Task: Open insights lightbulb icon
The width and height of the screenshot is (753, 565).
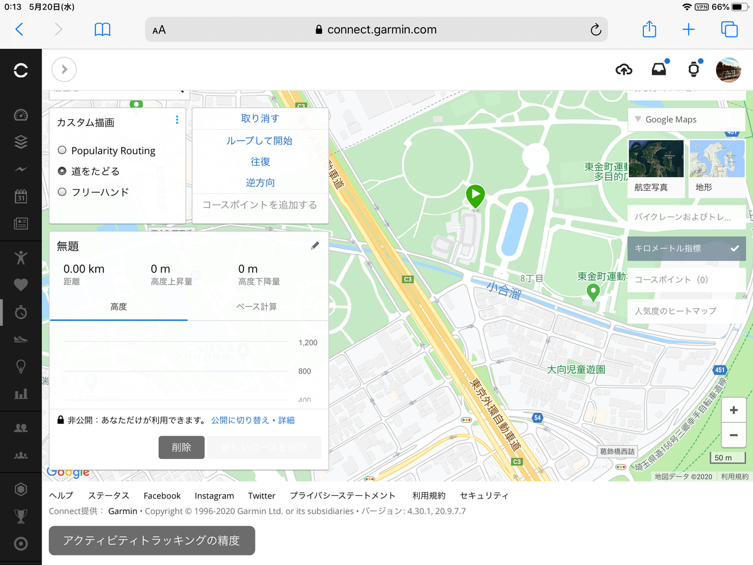Action: pos(21,366)
